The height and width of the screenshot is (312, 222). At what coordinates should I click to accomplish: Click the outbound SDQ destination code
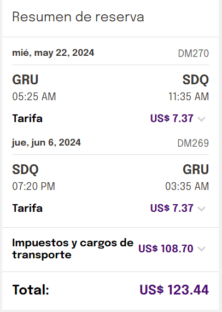[196, 80]
